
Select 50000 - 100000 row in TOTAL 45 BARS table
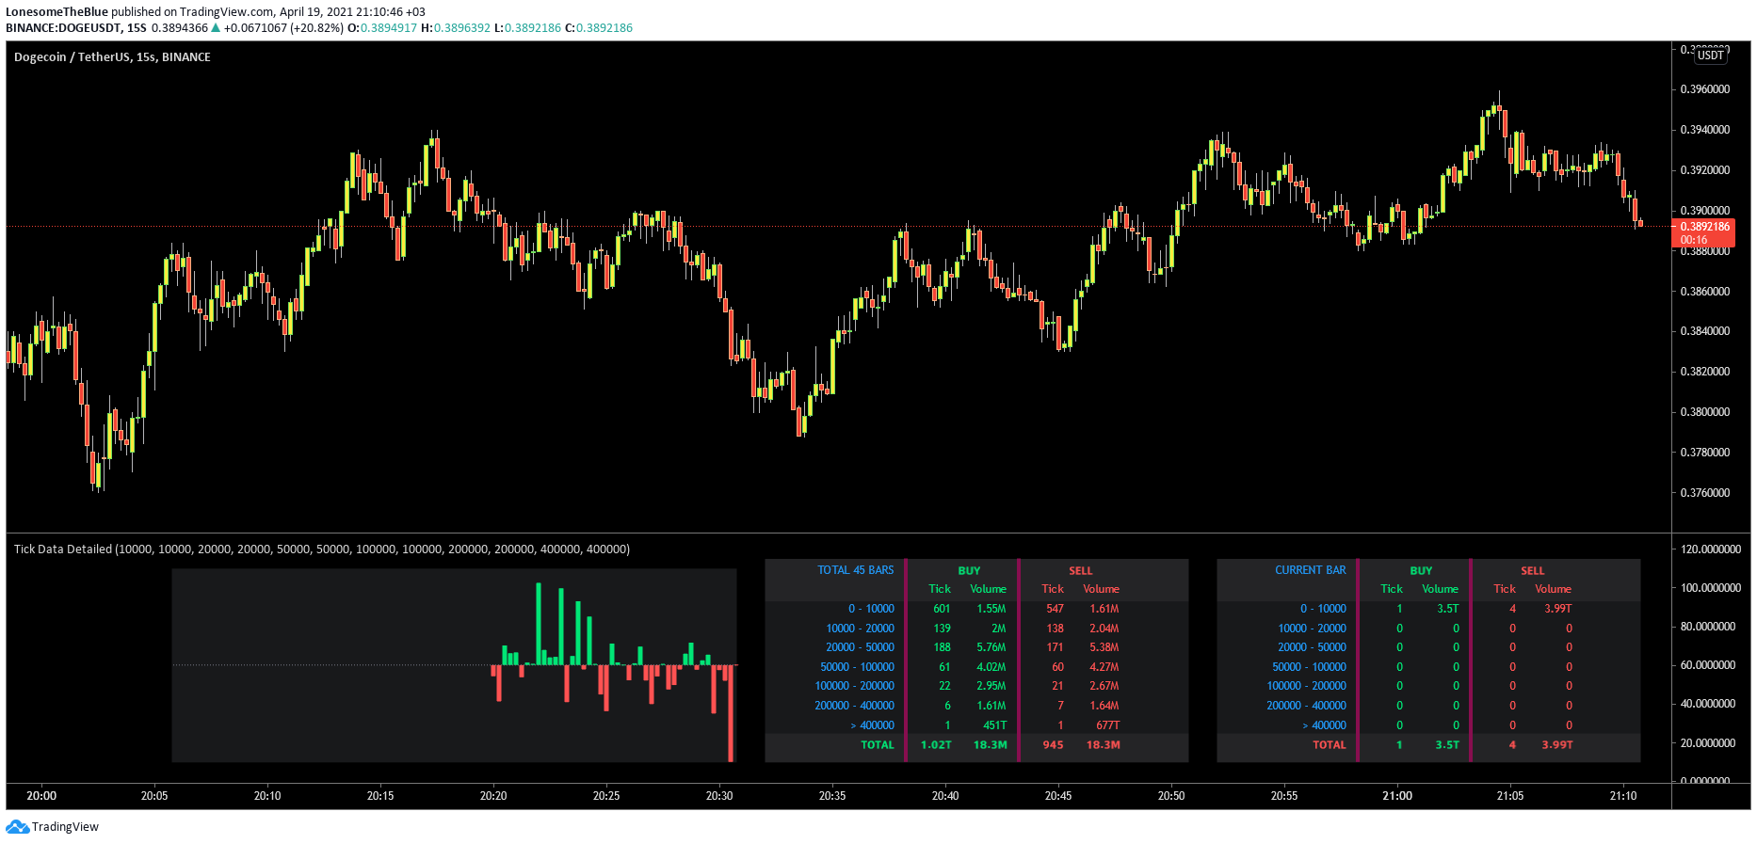pyautogui.click(x=976, y=667)
